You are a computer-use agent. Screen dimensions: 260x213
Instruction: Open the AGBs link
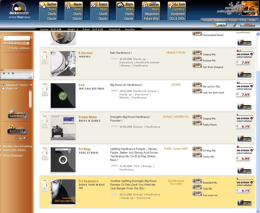point(252,20)
